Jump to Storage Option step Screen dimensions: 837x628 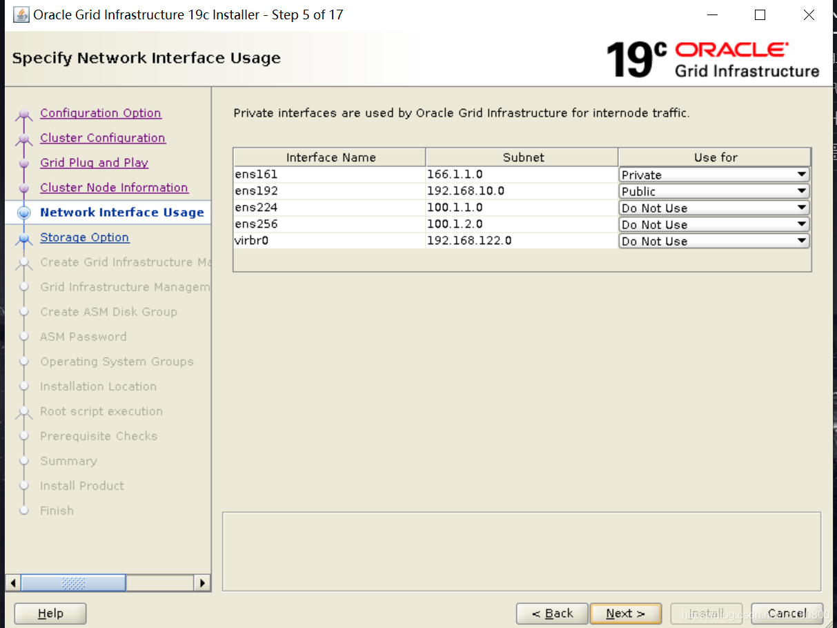pyautogui.click(x=85, y=237)
